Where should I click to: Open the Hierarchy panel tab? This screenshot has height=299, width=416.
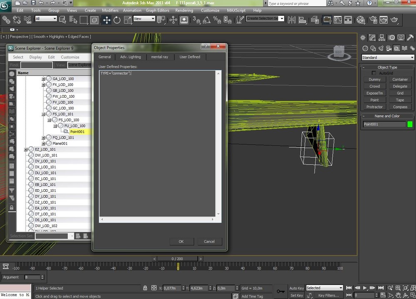[x=382, y=37]
